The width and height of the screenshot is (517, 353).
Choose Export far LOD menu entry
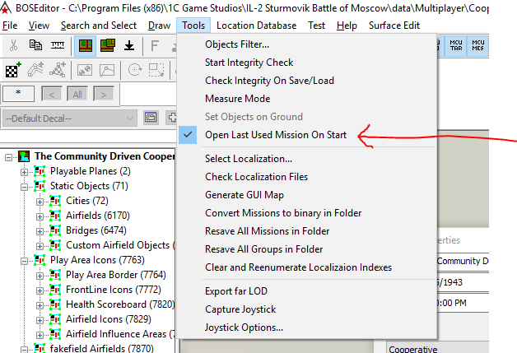click(x=236, y=291)
